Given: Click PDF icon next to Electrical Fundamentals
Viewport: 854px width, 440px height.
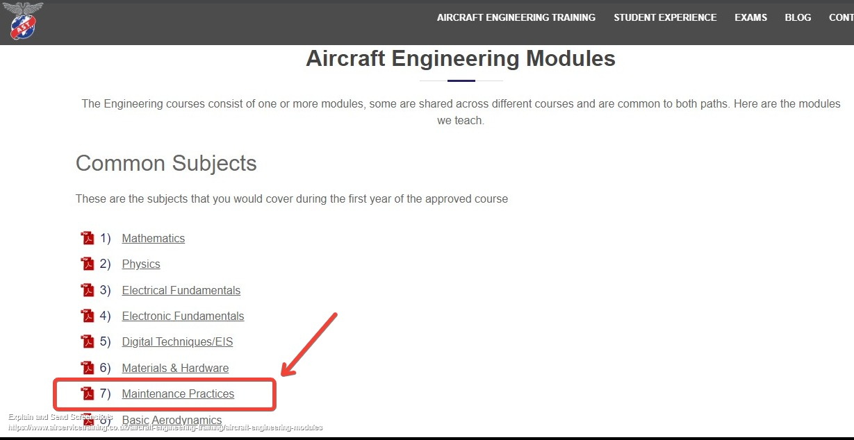Looking at the screenshot, I should tap(88, 290).
